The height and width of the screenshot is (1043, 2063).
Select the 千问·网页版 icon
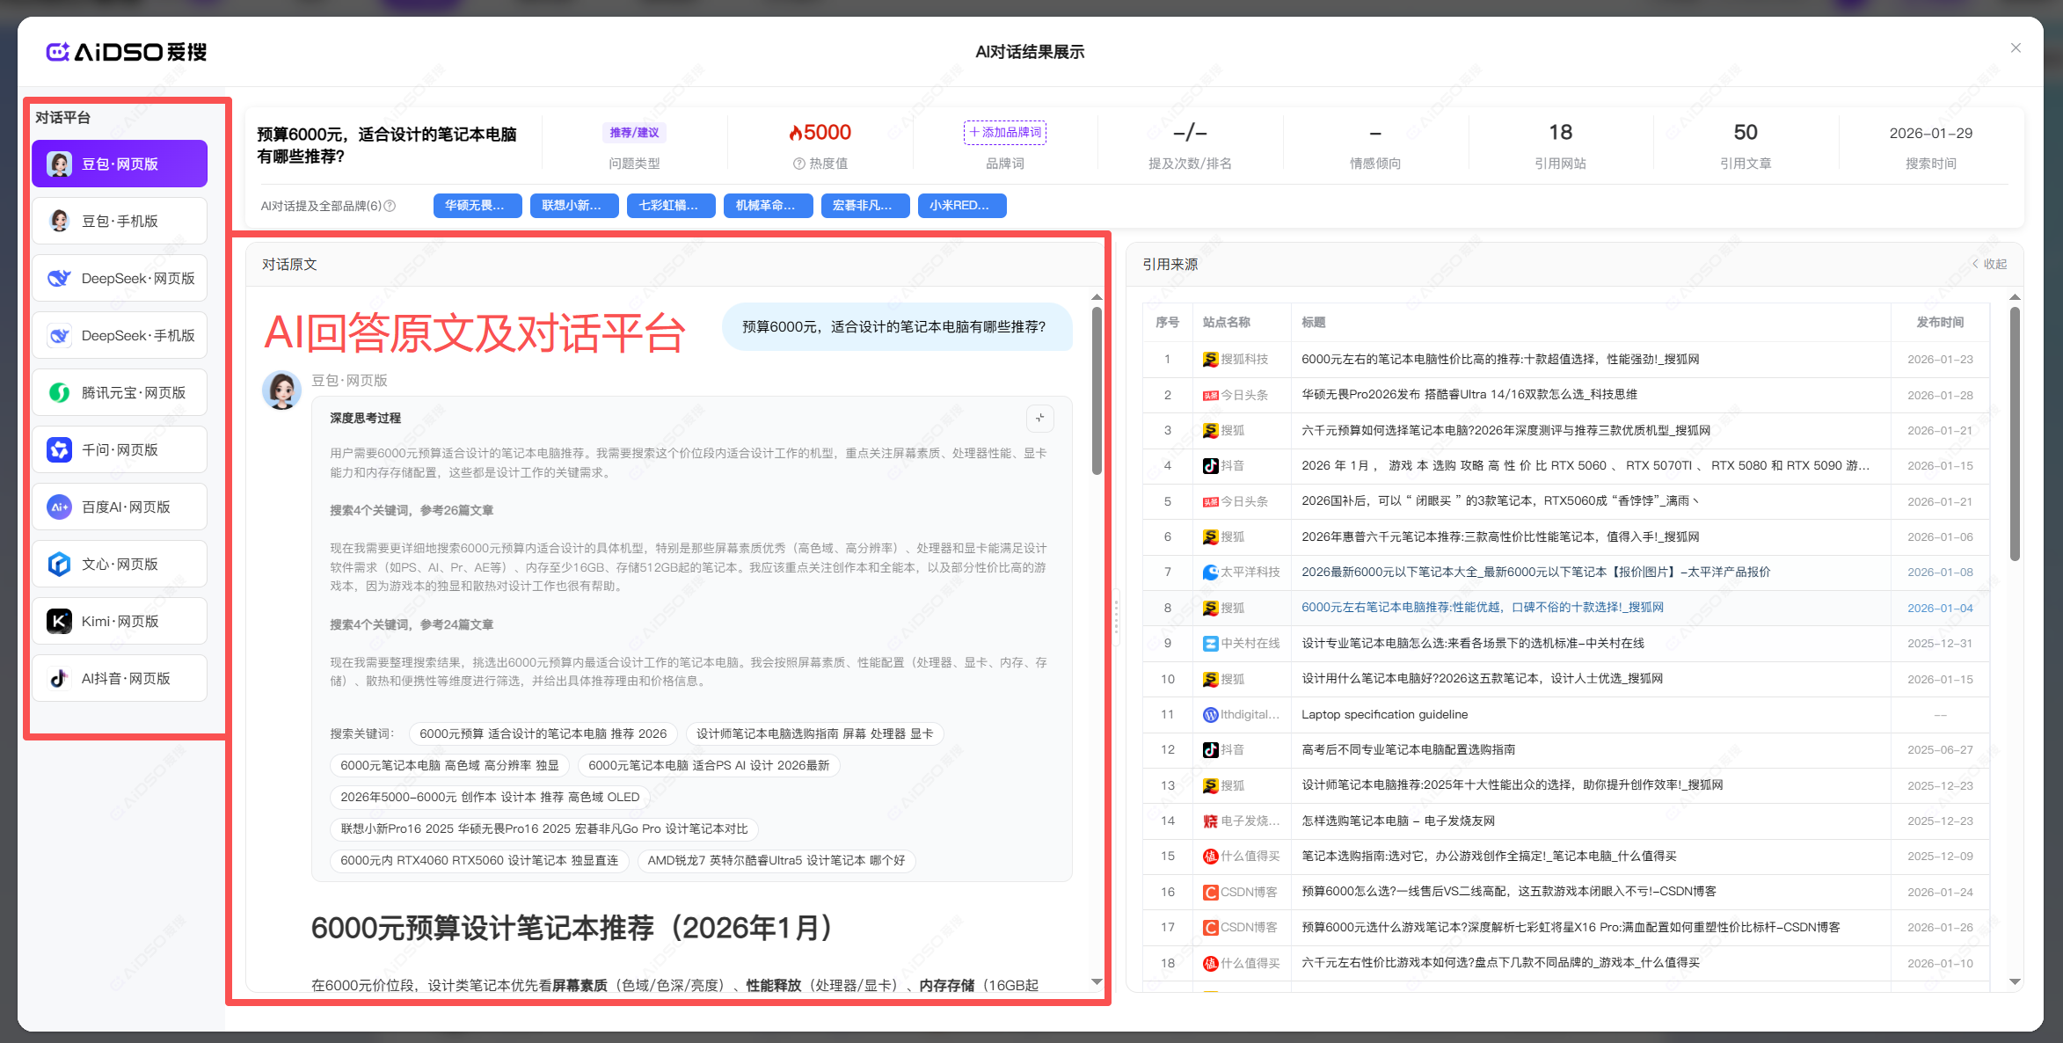(59, 450)
